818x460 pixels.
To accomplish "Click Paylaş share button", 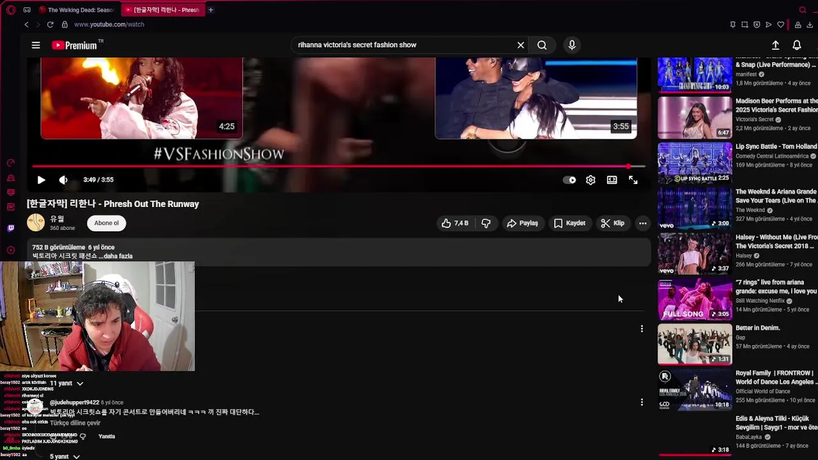I will click(522, 223).
